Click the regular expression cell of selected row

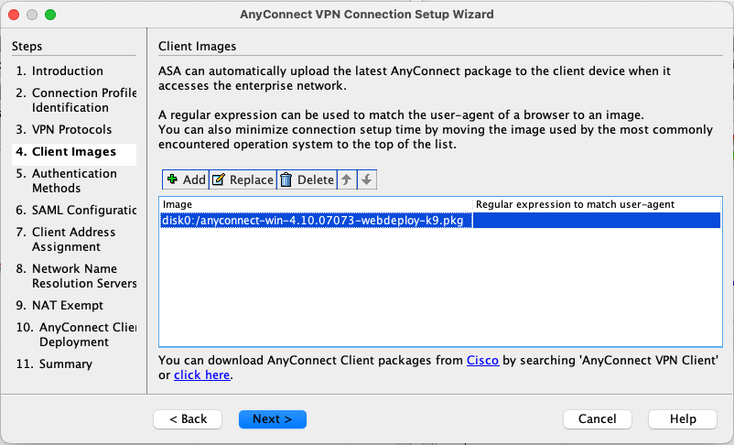597,221
